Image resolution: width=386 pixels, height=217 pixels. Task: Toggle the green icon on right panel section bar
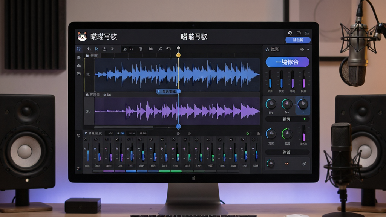point(305,119)
